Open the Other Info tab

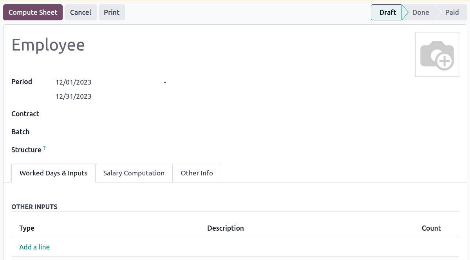(x=197, y=173)
